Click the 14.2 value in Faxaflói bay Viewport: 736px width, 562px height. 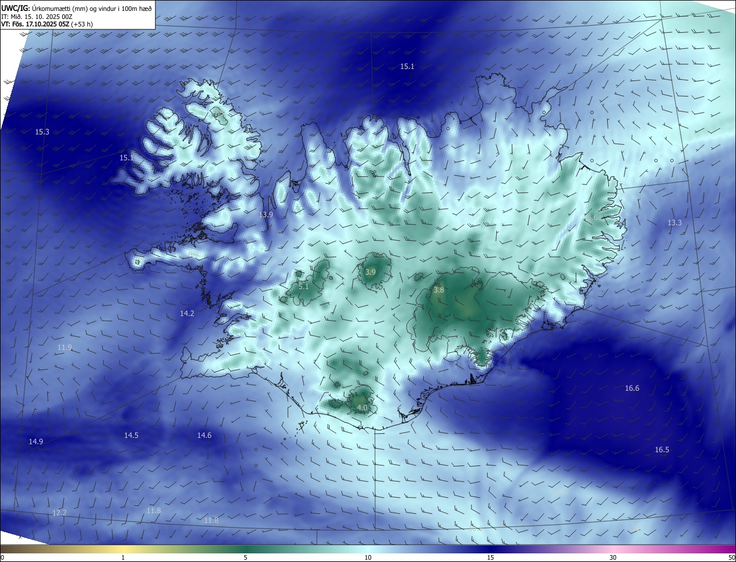[x=187, y=314]
